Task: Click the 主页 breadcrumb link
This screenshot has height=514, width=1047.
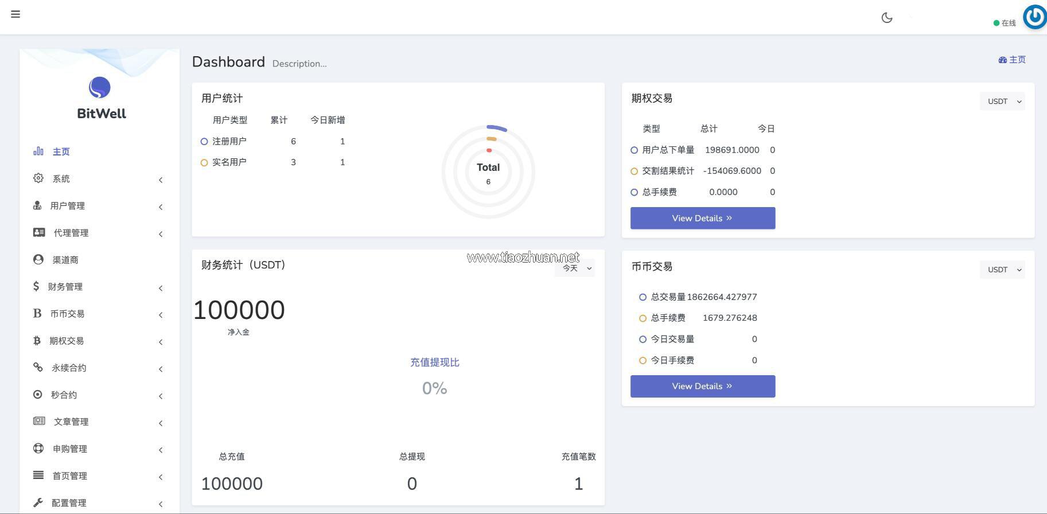Action: point(1017,60)
